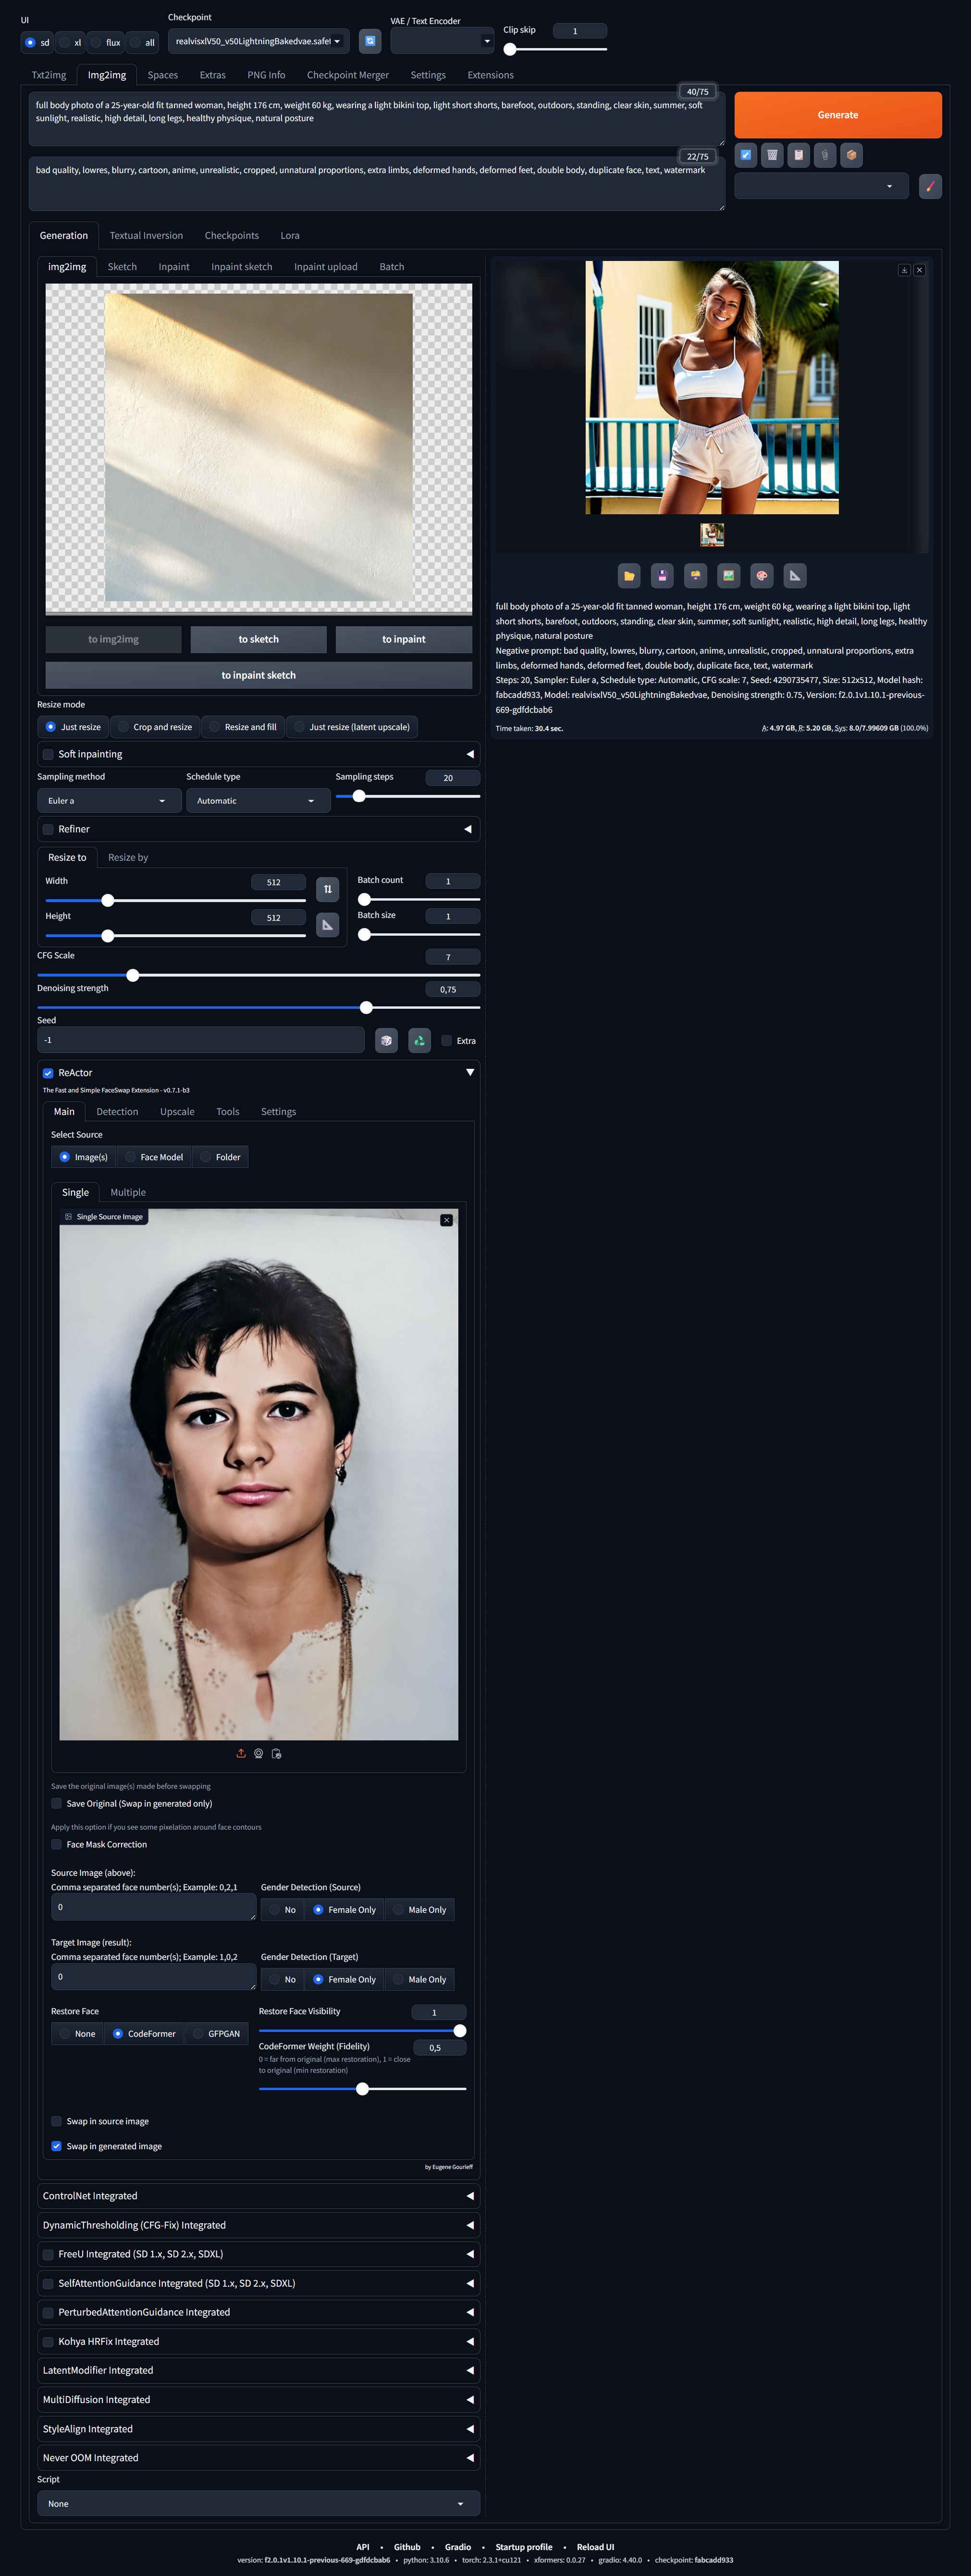Refresh the checkpoint list with the blue icon
This screenshot has height=2576, width=971.
point(370,41)
